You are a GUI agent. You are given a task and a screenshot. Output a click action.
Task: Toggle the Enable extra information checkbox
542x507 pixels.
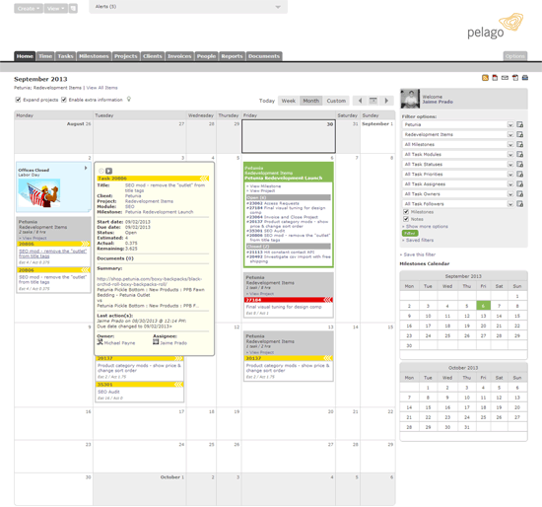point(64,100)
